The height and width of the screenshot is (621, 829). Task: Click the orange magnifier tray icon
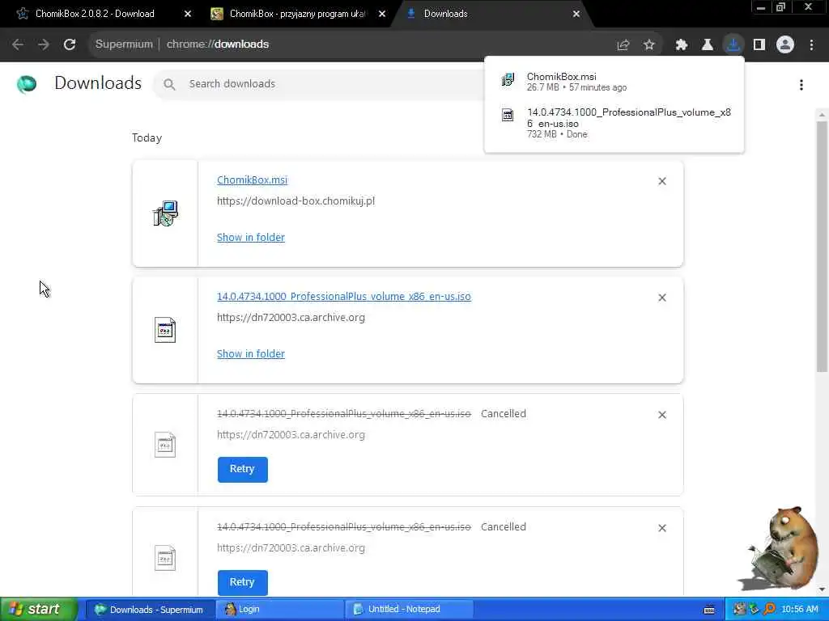pyautogui.click(x=769, y=610)
